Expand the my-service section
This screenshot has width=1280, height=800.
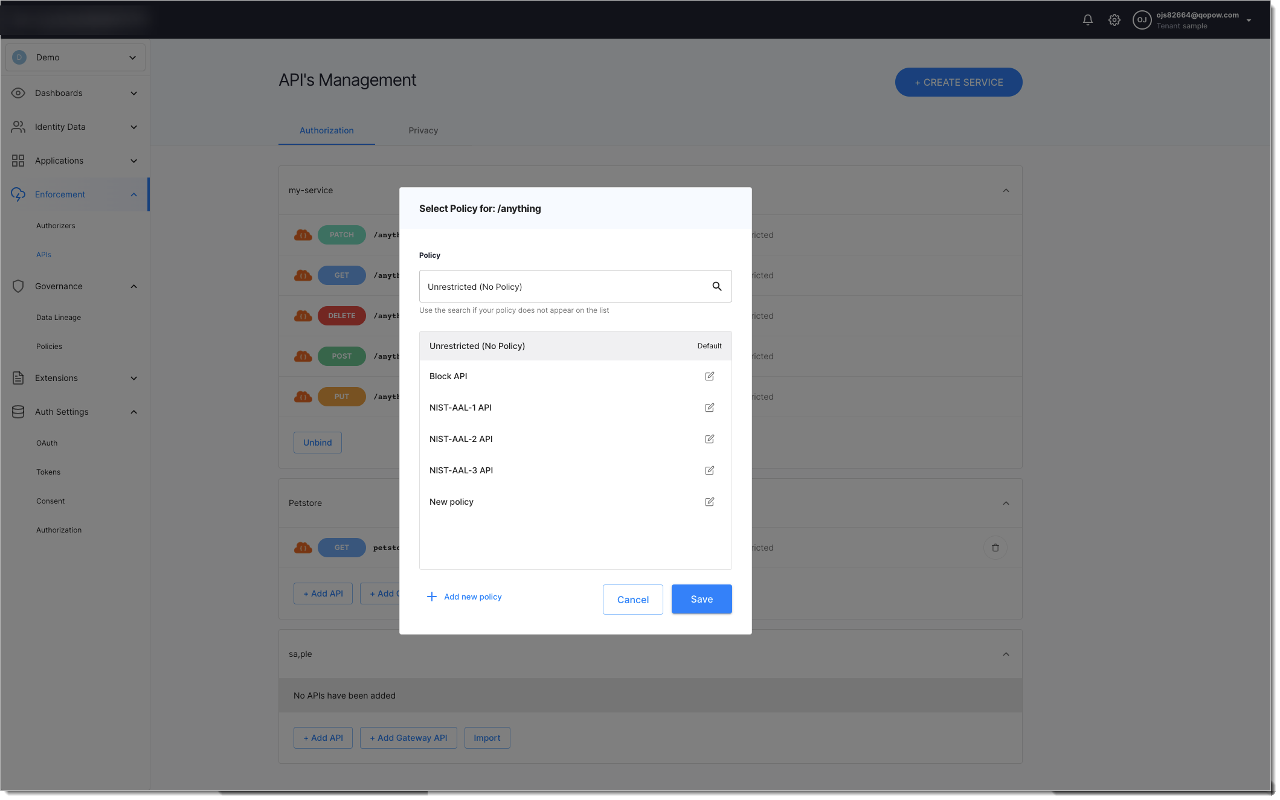pyautogui.click(x=1005, y=190)
